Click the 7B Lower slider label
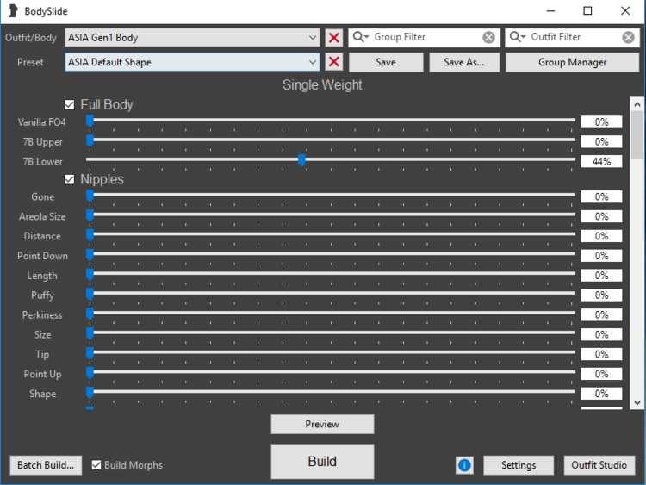 [43, 162]
